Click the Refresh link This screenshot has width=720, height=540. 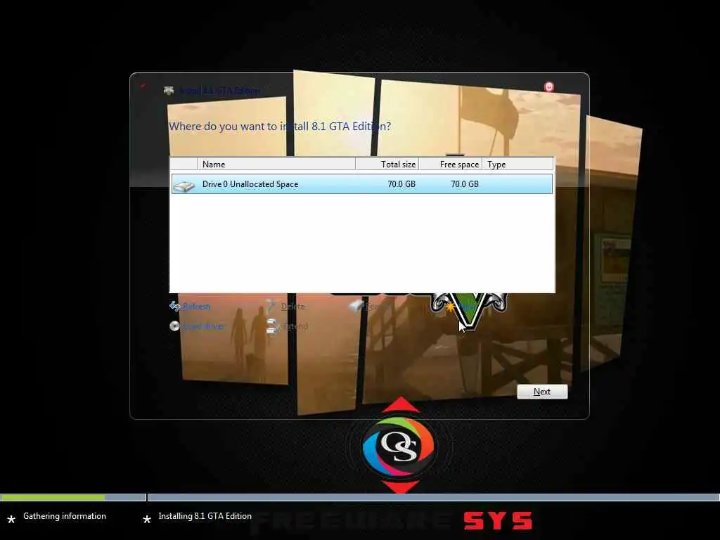click(x=197, y=307)
